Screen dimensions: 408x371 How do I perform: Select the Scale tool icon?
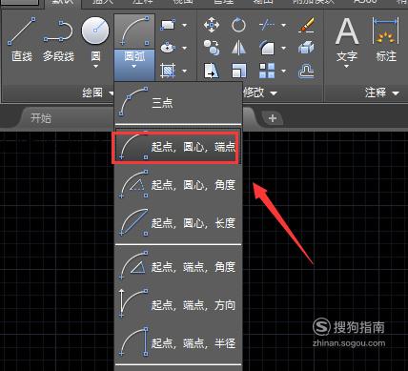pyautogui.click(x=239, y=71)
